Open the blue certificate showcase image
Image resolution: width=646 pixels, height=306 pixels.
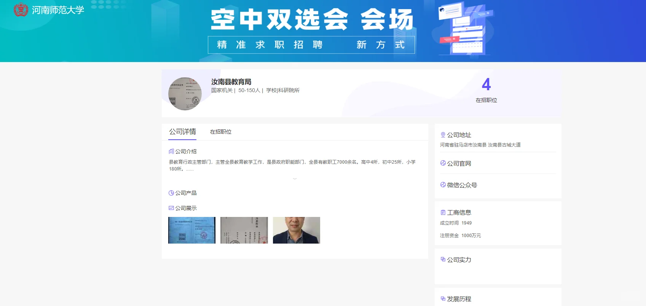pyautogui.click(x=192, y=230)
